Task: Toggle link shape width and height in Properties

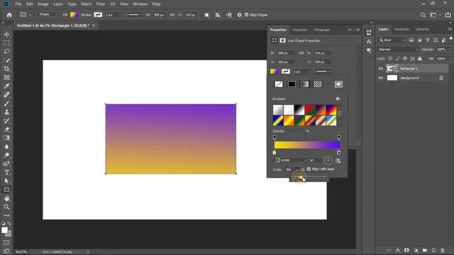Action: (x=301, y=53)
